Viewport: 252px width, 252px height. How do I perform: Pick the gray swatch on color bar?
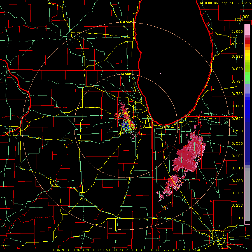click(x=247, y=195)
